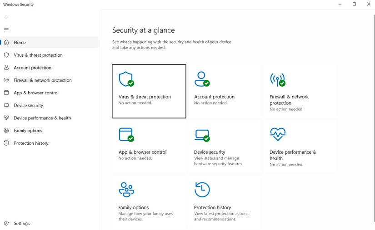This screenshot has height=230, width=375.
Task: Click the large history clock icon on Protection history card
Action: pyautogui.click(x=202, y=190)
